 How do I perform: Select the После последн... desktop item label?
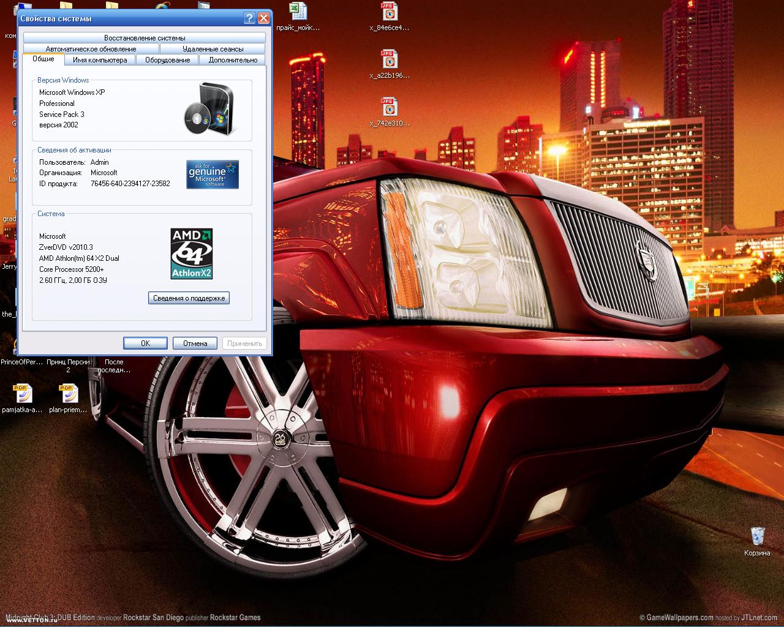pos(114,366)
